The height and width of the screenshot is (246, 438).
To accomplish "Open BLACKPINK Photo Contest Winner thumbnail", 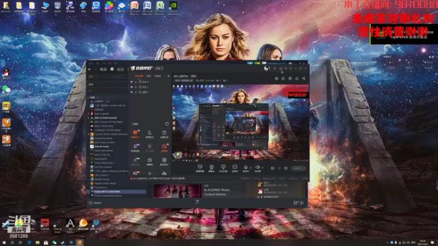I will tap(177, 191).
